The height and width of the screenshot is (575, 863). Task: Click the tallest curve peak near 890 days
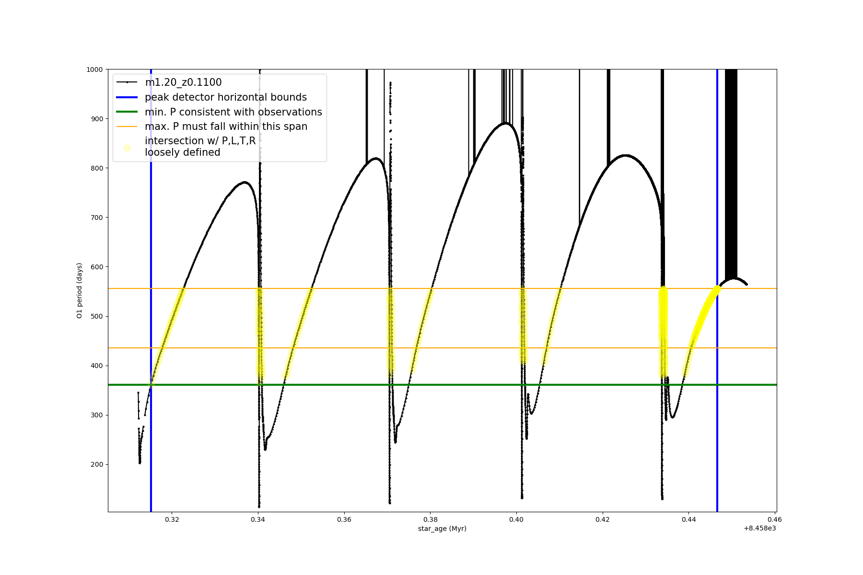pyautogui.click(x=506, y=123)
